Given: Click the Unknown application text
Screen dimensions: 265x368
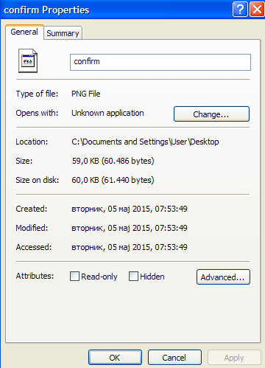Looking at the screenshot, I should (x=107, y=113).
